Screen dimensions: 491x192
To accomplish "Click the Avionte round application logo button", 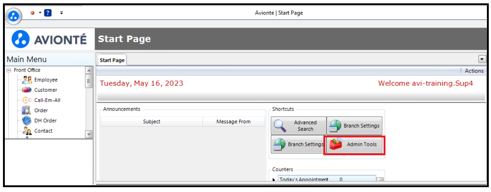I will click(13, 16).
